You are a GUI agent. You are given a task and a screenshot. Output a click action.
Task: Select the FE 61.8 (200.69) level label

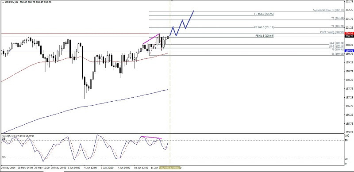tap(264, 36)
